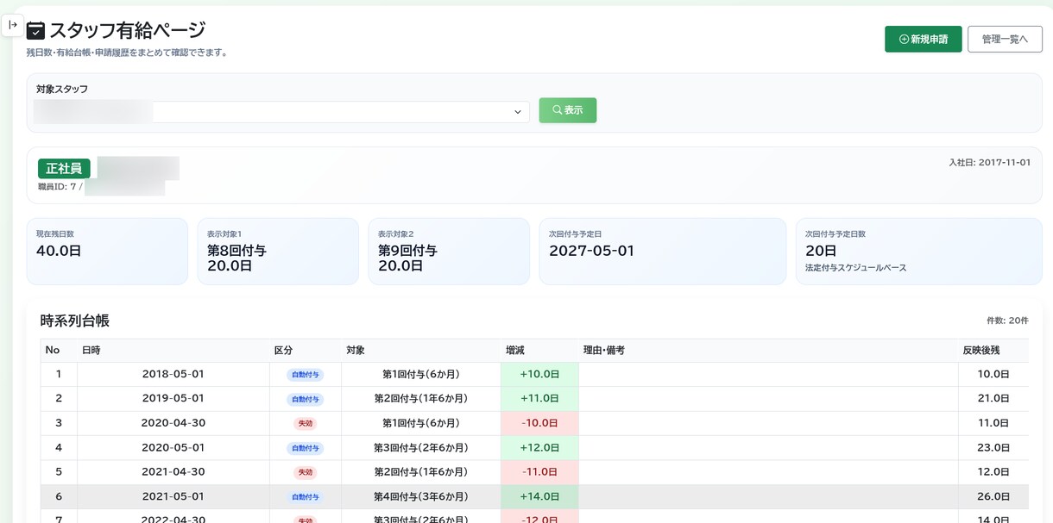Click the 10.0日 balance in row 1
The image size is (1053, 523).
[x=993, y=374]
